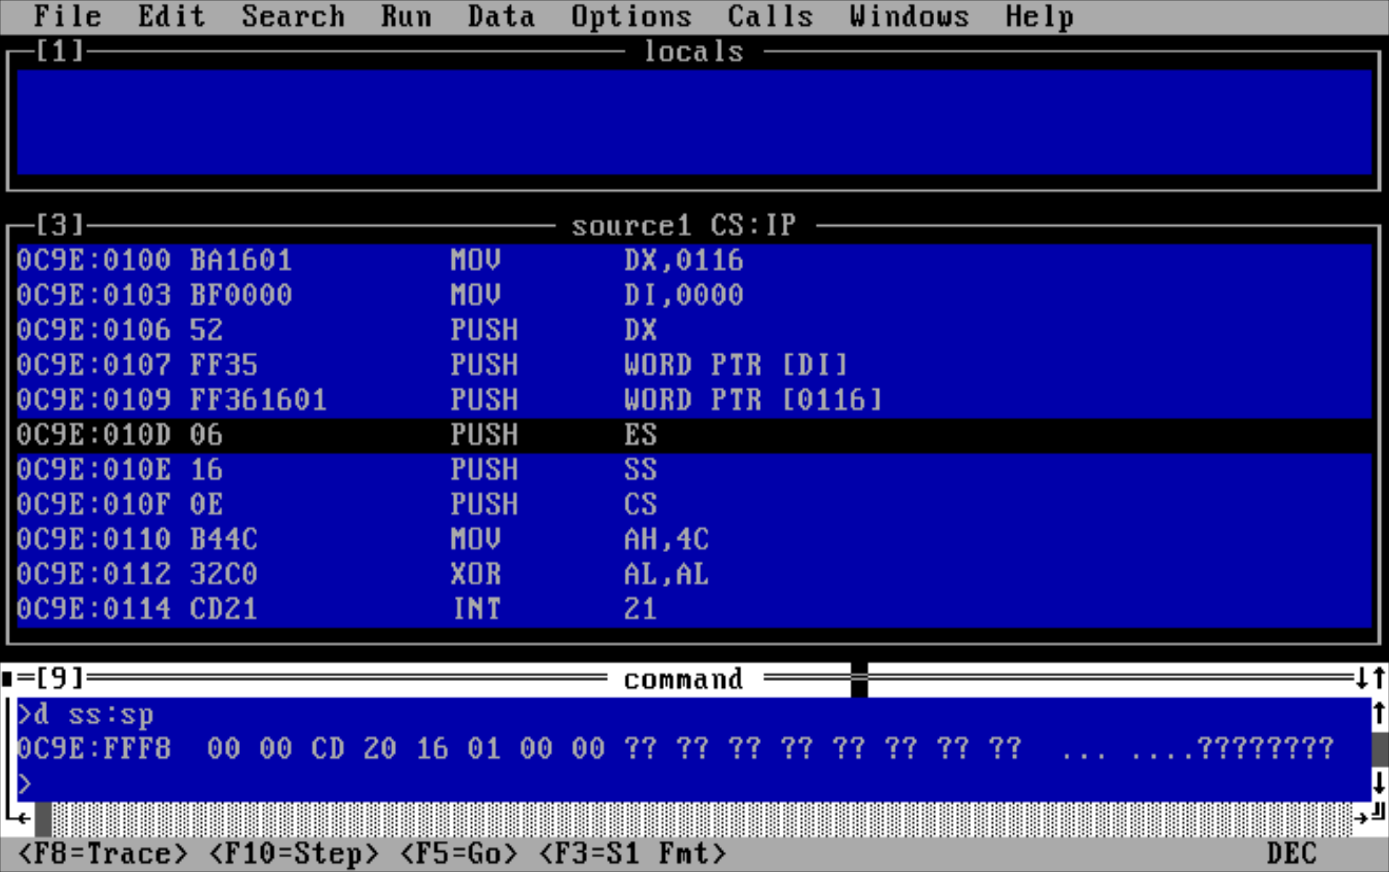Select the PUSH WORD PTR [DI] line
The width and height of the screenshot is (1389, 872).
[694, 365]
